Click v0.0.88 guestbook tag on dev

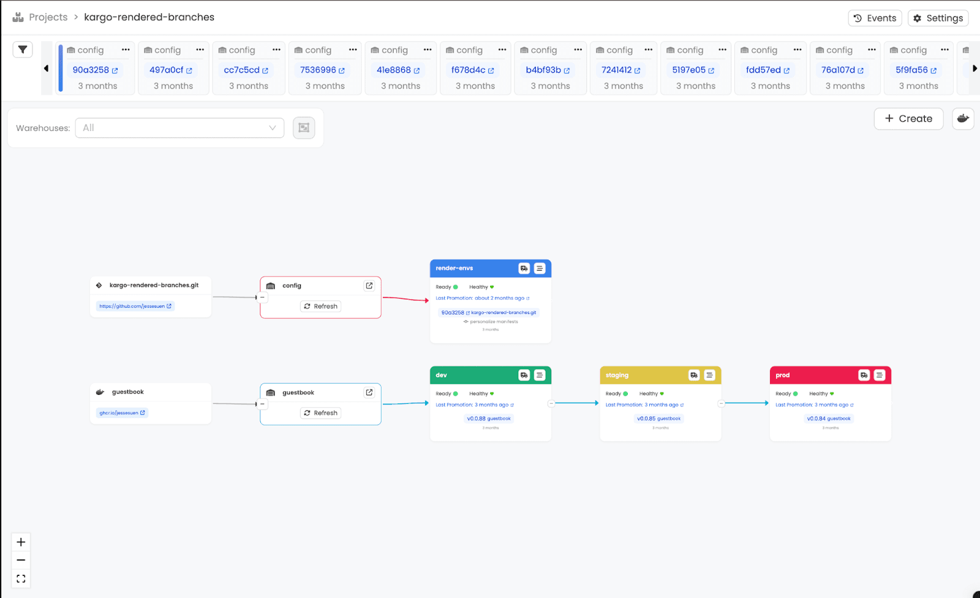tap(489, 419)
